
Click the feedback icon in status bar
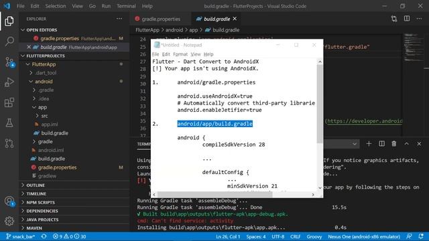pyautogui.click(x=410, y=236)
